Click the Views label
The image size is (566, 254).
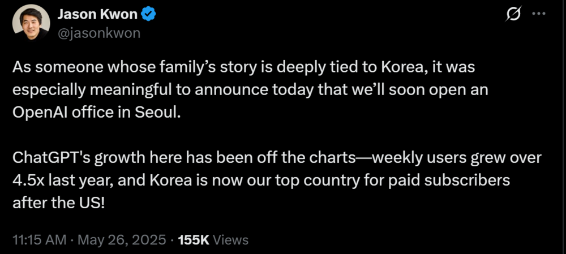(231, 240)
